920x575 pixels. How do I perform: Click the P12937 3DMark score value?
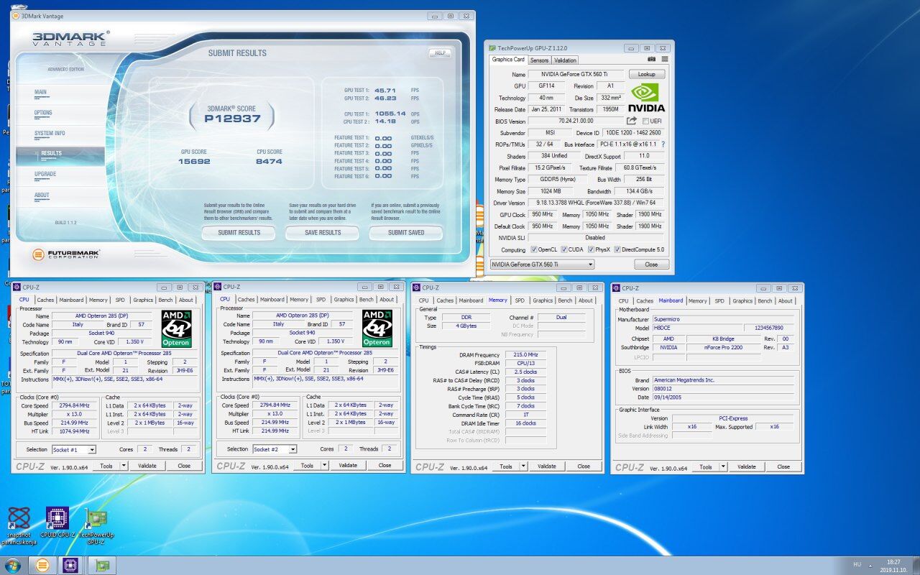click(x=232, y=119)
